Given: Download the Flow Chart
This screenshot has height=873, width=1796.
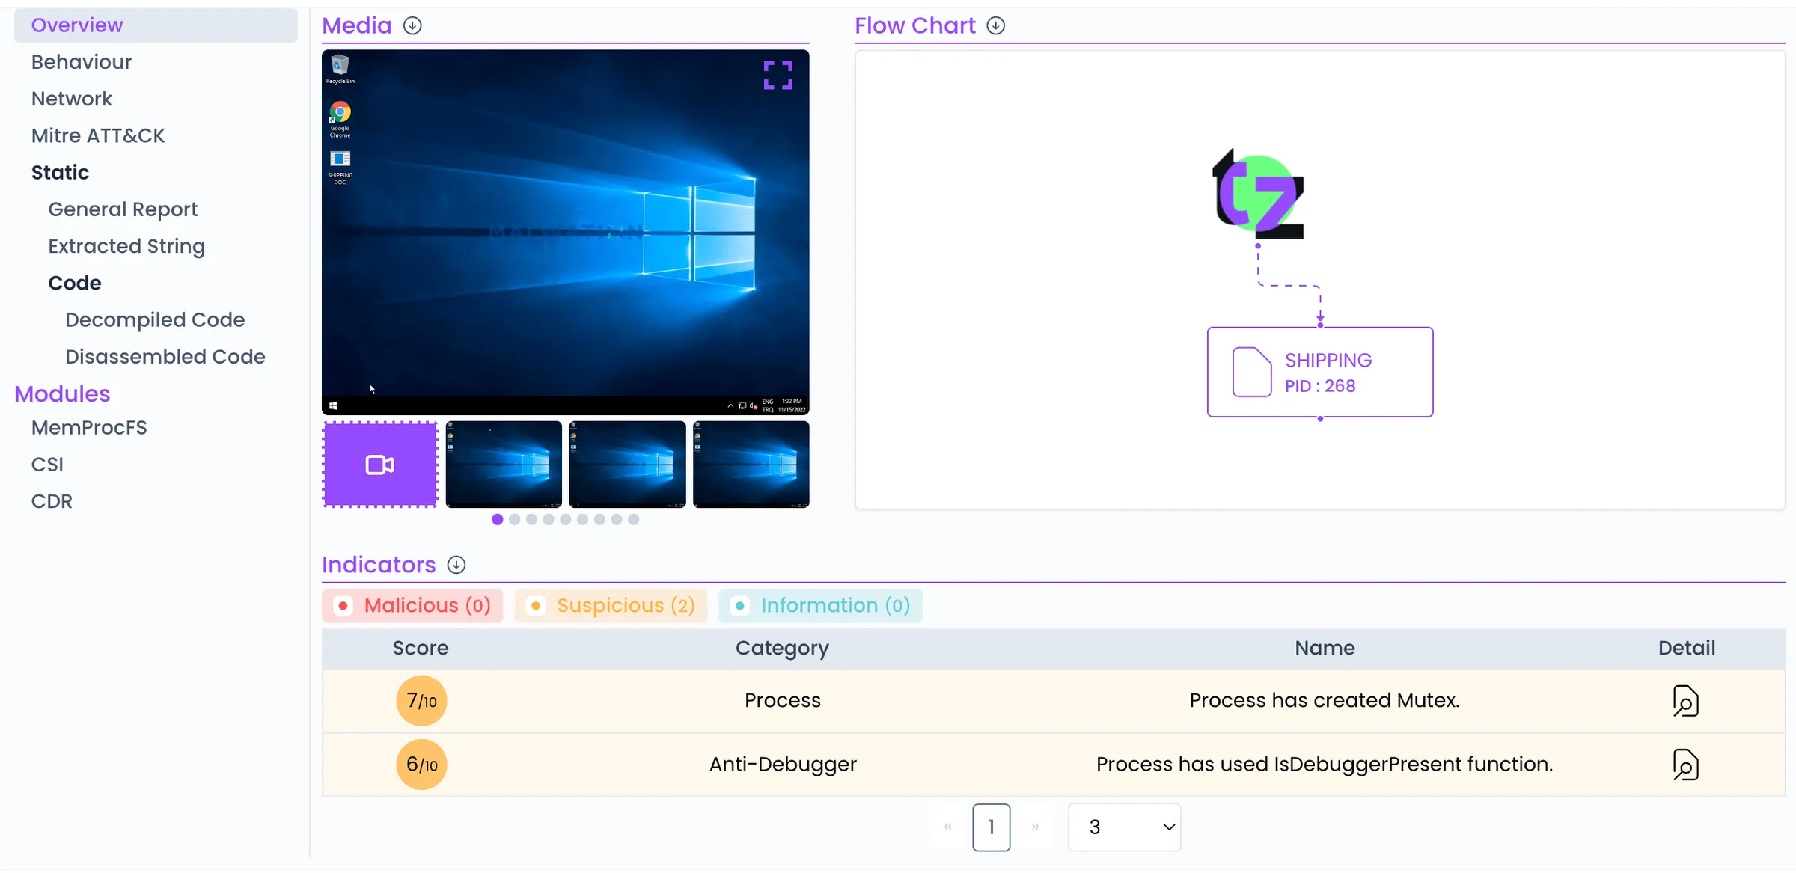Looking at the screenshot, I should pos(995,25).
